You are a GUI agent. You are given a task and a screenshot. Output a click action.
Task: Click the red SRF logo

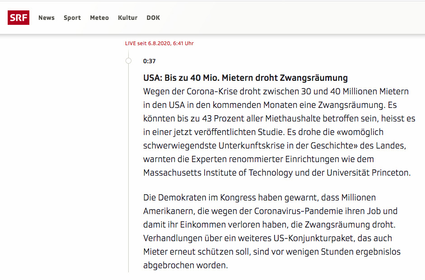coord(19,18)
